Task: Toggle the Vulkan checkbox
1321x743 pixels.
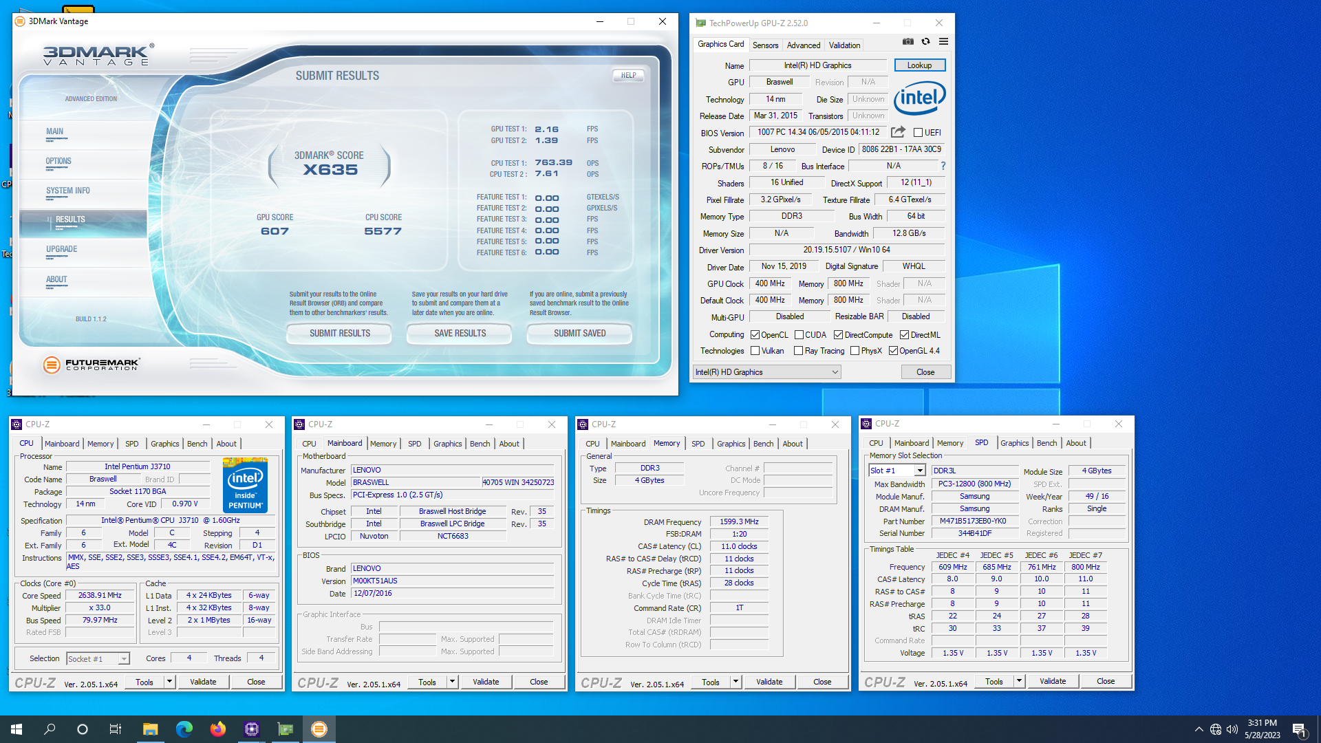Action: [x=755, y=351]
